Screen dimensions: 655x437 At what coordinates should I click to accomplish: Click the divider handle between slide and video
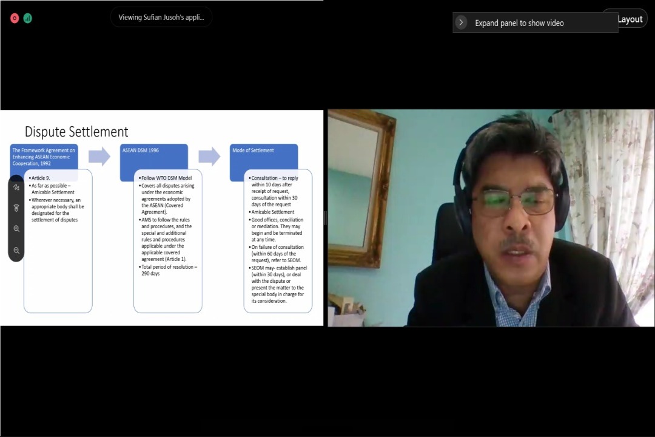point(325,218)
